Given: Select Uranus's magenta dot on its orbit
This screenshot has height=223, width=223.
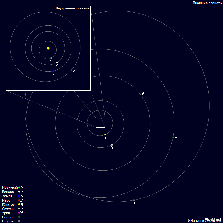Looking at the screenshot, I should (x=140, y=93).
